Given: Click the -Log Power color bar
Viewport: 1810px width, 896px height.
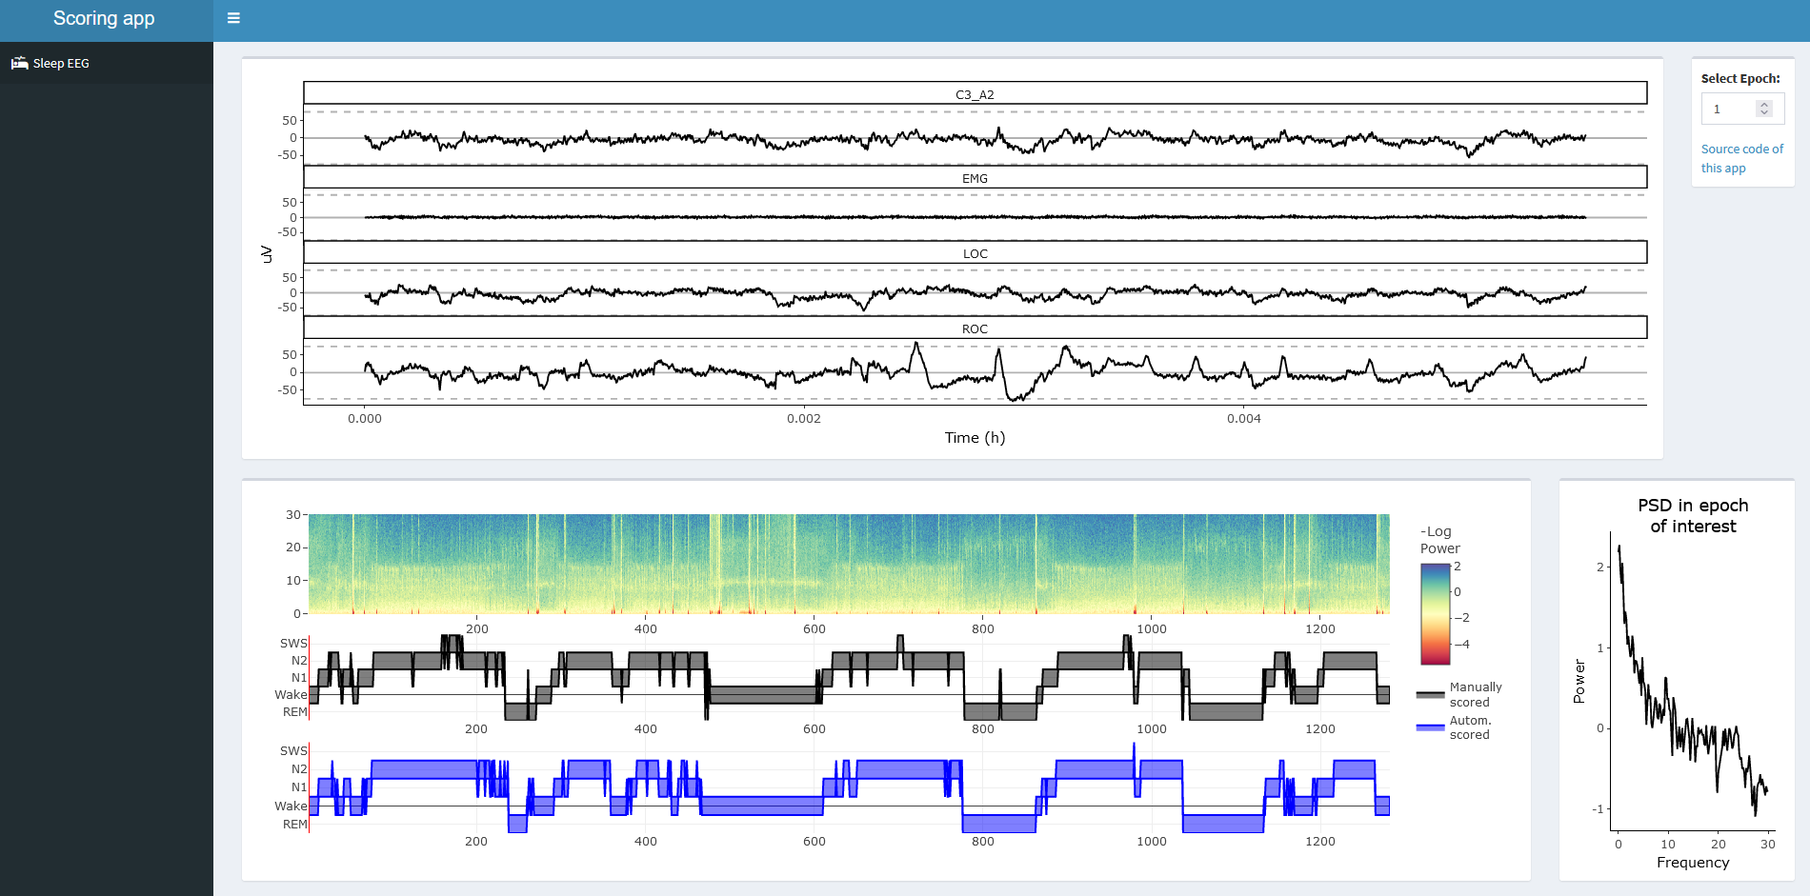Looking at the screenshot, I should tap(1435, 613).
